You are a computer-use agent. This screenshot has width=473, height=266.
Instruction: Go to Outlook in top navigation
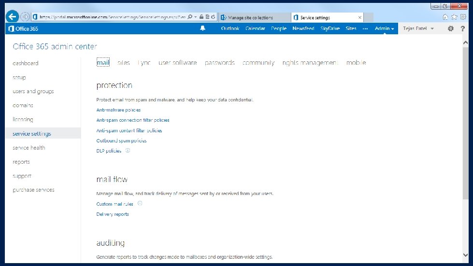[x=230, y=28]
